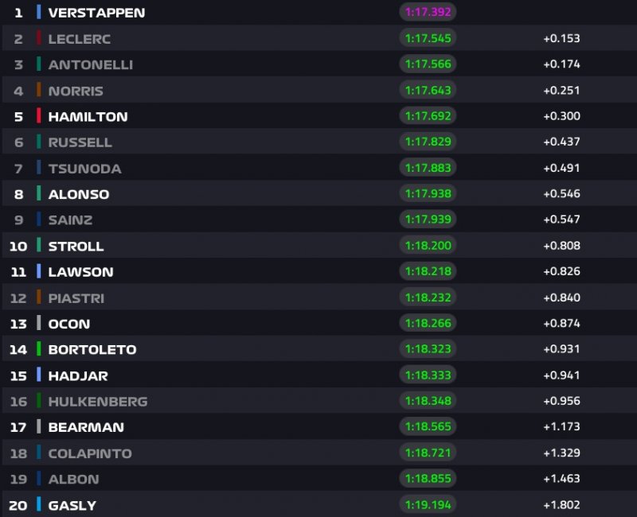Select the HADJAR driver name
This screenshot has height=517, width=637.
pos(77,375)
